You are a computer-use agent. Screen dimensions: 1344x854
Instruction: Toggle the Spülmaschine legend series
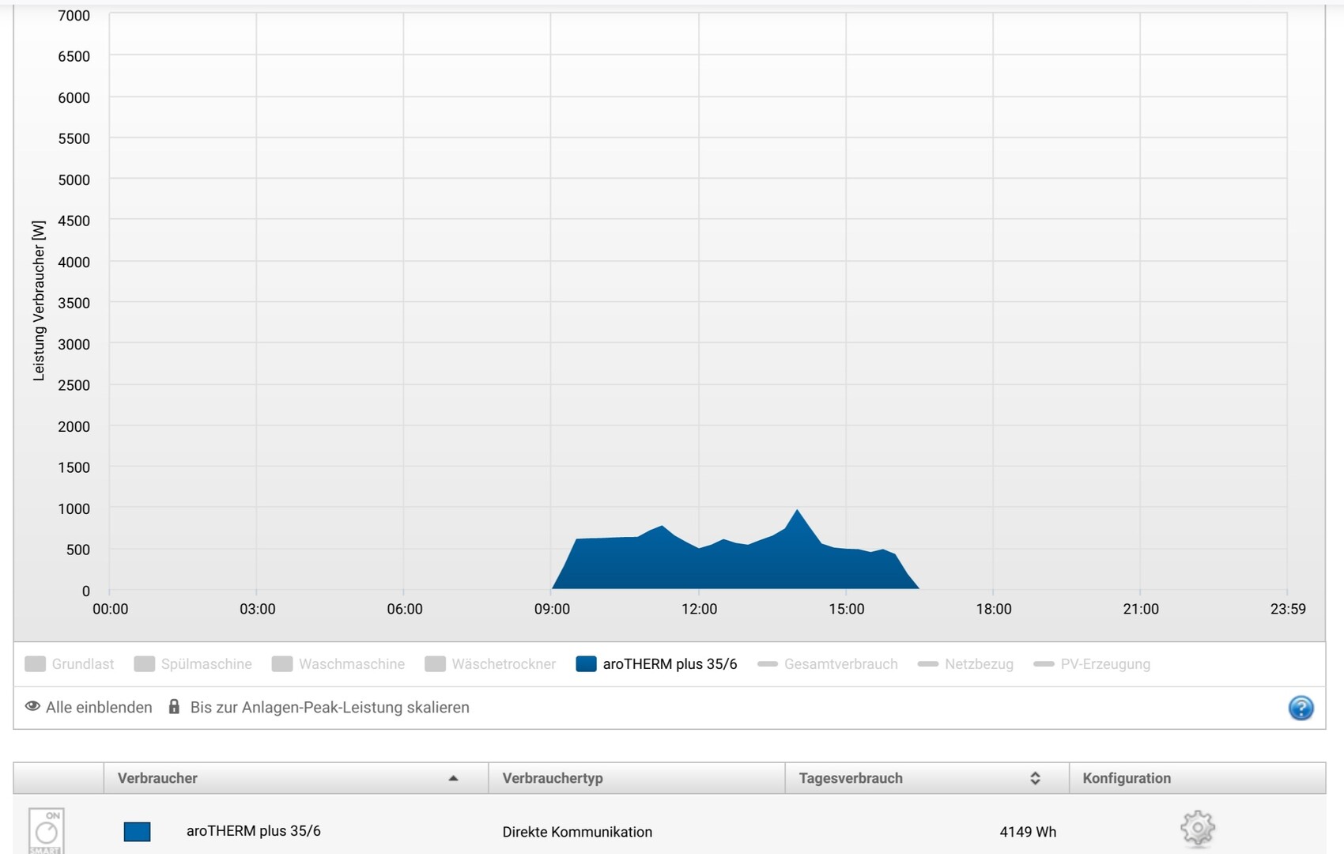pos(193,664)
